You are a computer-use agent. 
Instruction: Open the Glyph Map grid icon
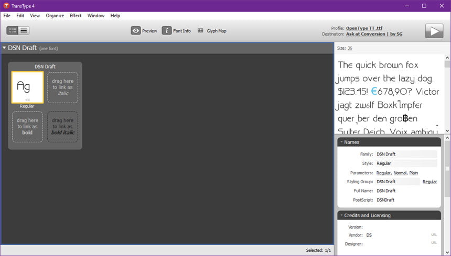click(200, 30)
